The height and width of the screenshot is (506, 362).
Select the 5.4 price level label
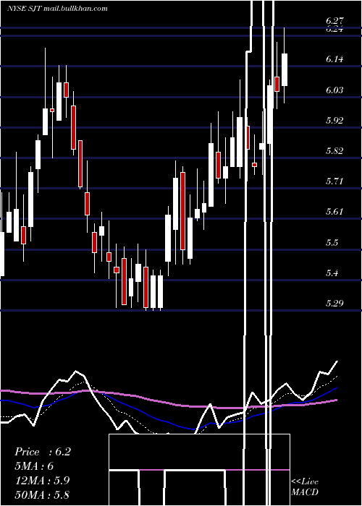332,273
